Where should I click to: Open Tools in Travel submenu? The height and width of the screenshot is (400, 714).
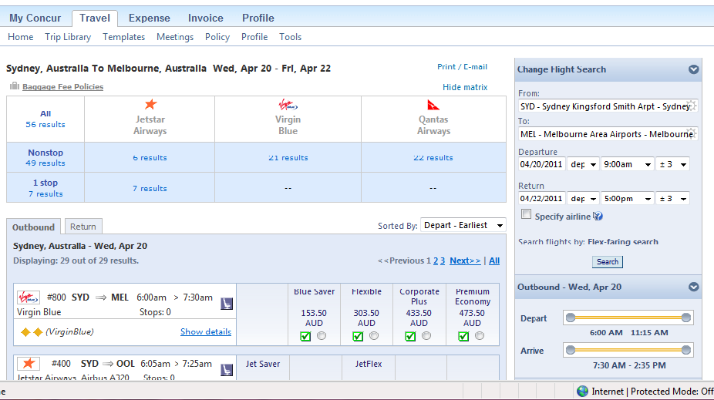pyautogui.click(x=291, y=37)
